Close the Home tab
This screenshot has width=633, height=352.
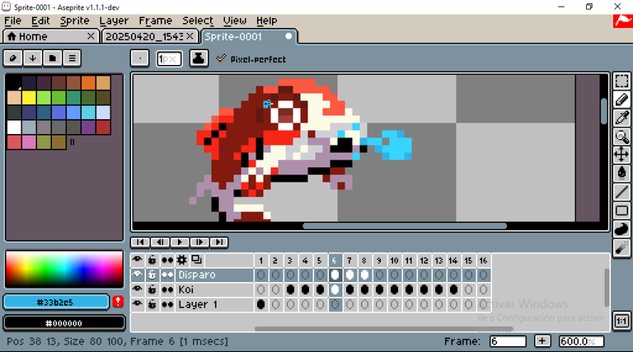pos(91,36)
